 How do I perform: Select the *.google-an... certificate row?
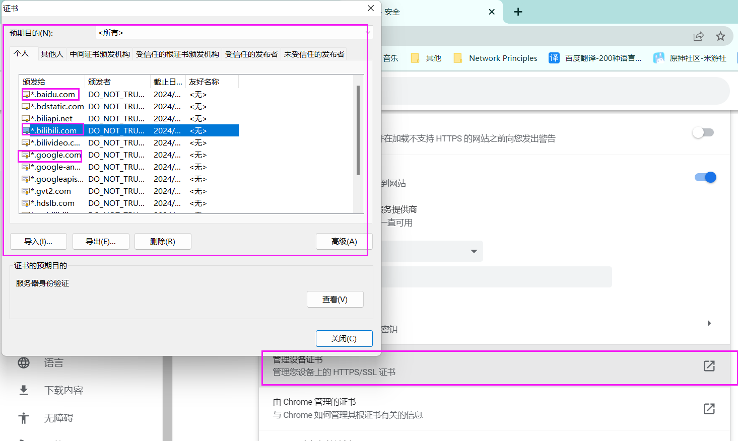click(129, 167)
